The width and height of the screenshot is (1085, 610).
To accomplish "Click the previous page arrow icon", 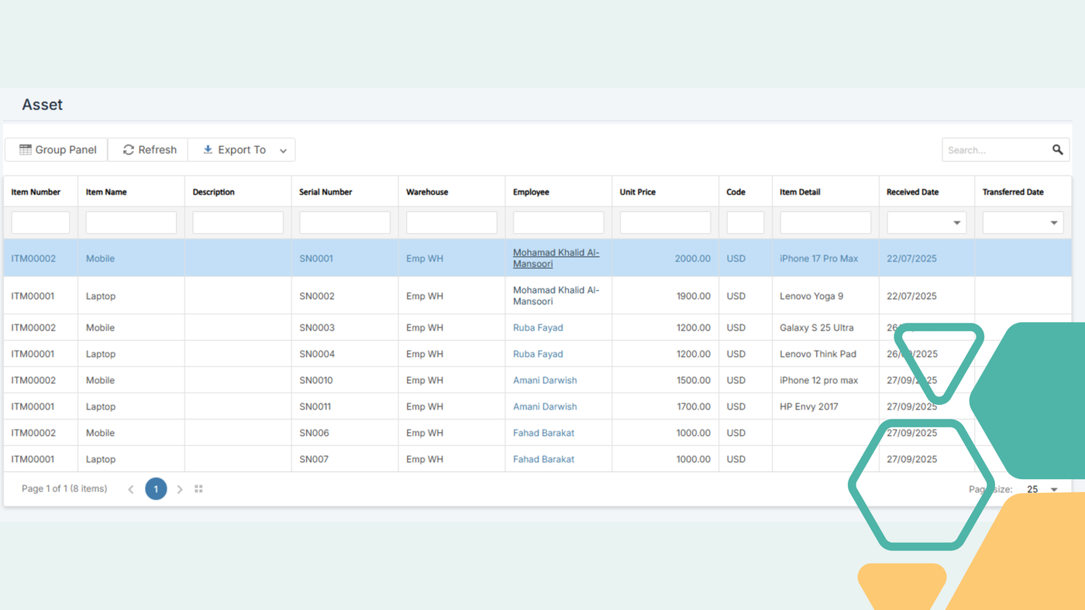I will point(130,488).
